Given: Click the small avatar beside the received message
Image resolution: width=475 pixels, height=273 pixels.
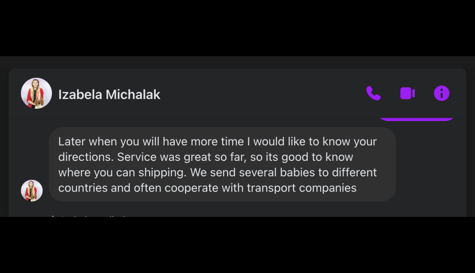Looking at the screenshot, I should (x=32, y=191).
